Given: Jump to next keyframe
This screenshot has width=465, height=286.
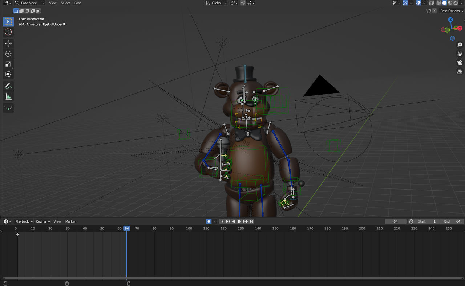Looking at the screenshot, I should point(246,221).
